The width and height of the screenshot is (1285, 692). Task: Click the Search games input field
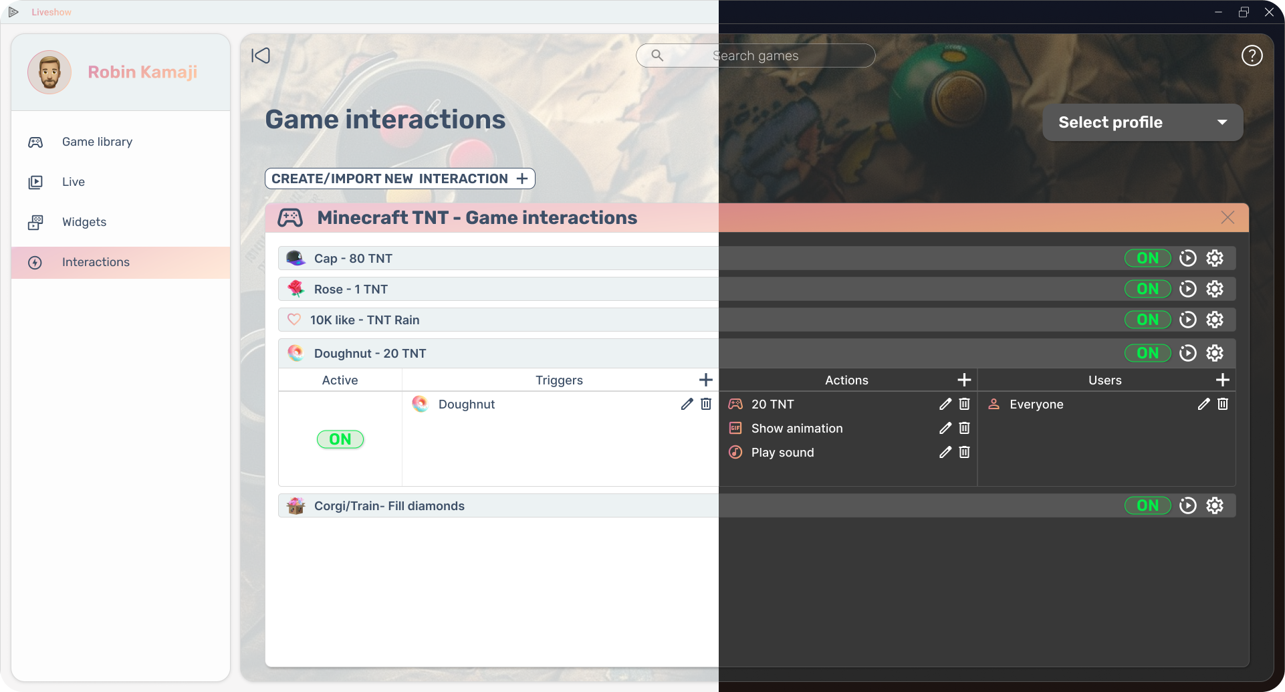coord(755,55)
